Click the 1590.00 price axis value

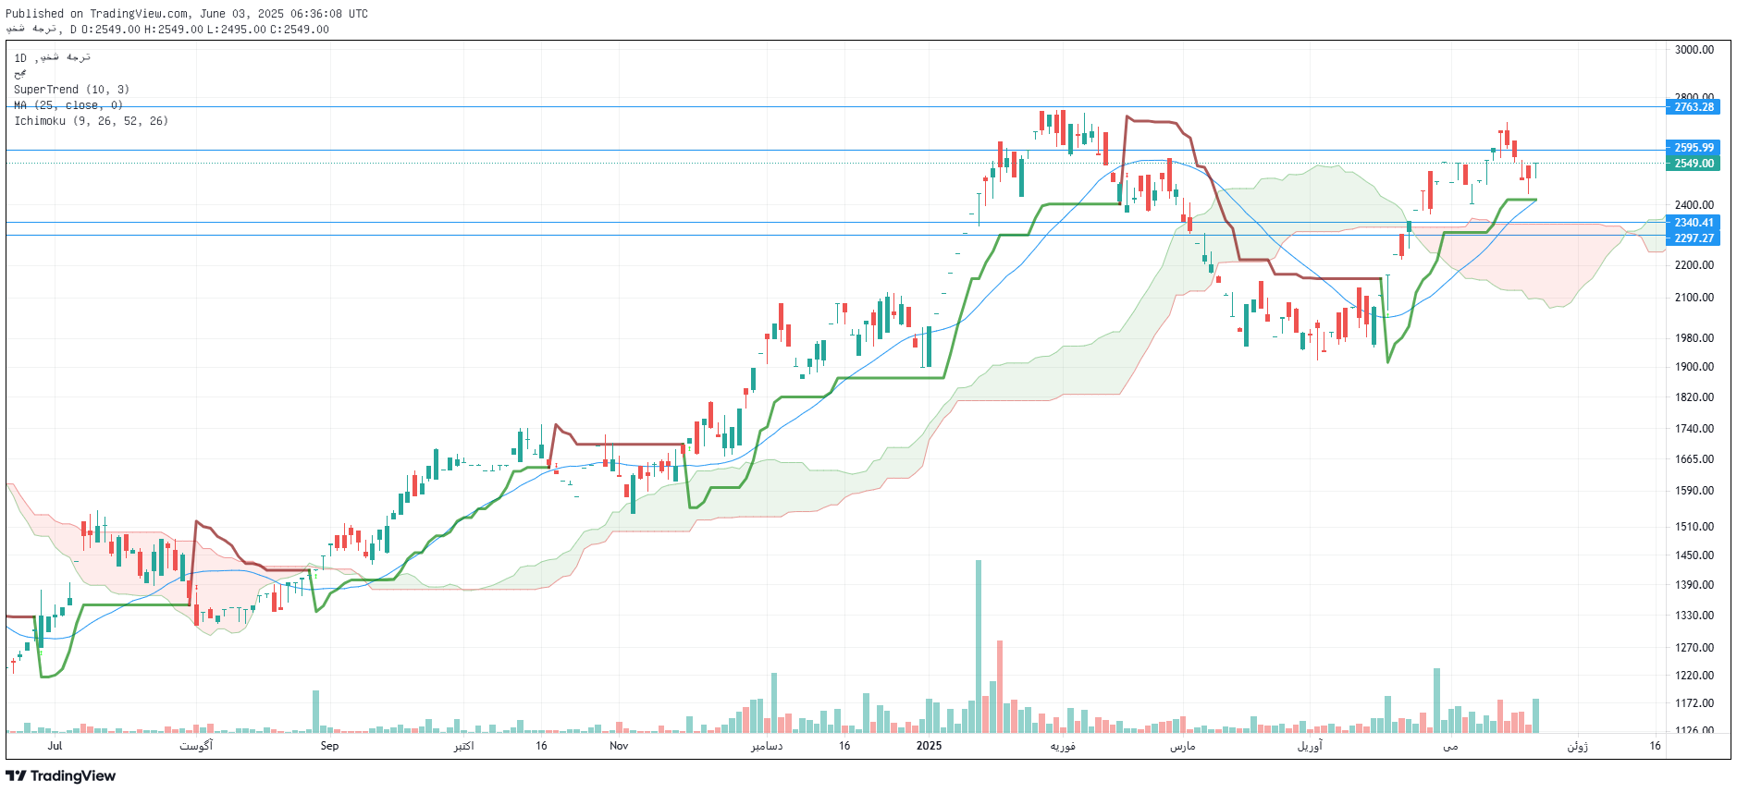coord(1694,491)
